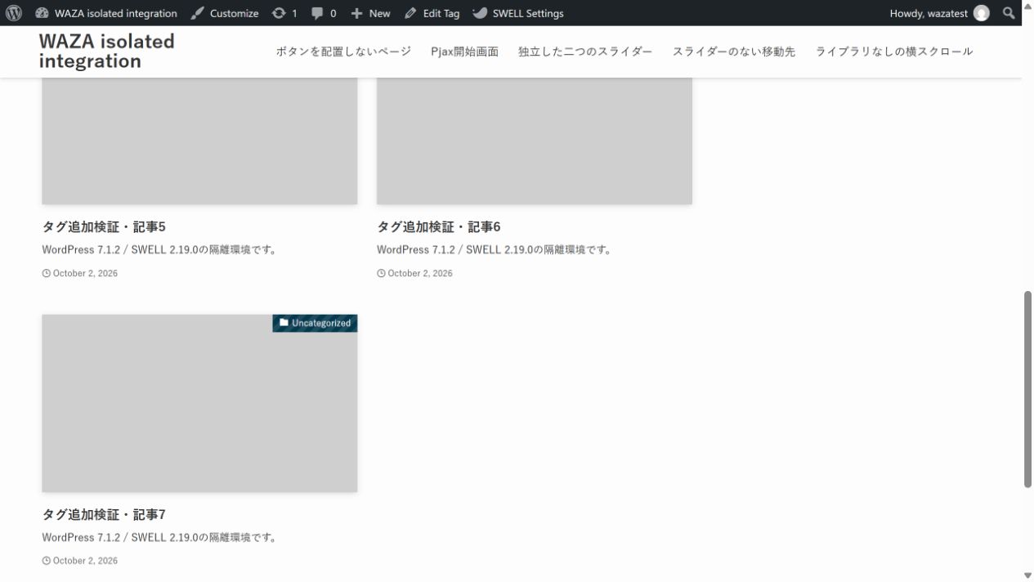Click the page vertical scrollbar thumb

click(1028, 389)
